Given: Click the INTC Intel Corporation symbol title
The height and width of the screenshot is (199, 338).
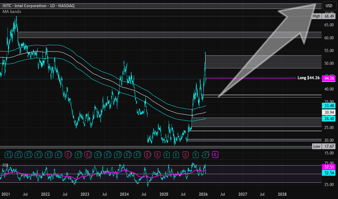Looking at the screenshot, I should (x=29, y=6).
